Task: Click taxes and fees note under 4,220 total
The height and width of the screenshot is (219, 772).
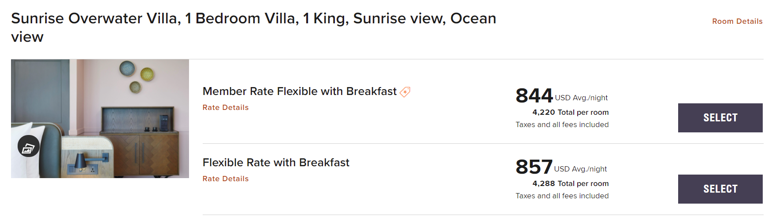Action: (x=562, y=125)
